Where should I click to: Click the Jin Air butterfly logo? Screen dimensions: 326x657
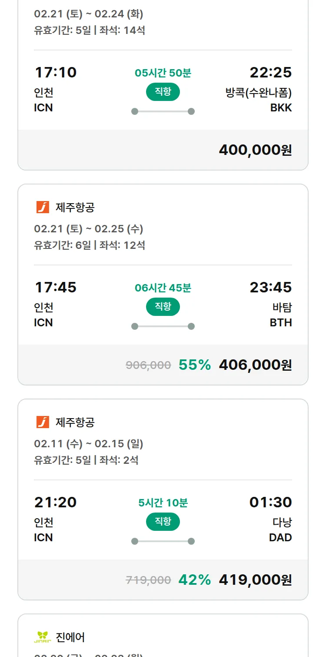43,637
